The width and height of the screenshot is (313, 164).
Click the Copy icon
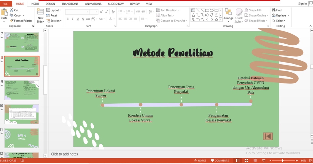pos(12,15)
